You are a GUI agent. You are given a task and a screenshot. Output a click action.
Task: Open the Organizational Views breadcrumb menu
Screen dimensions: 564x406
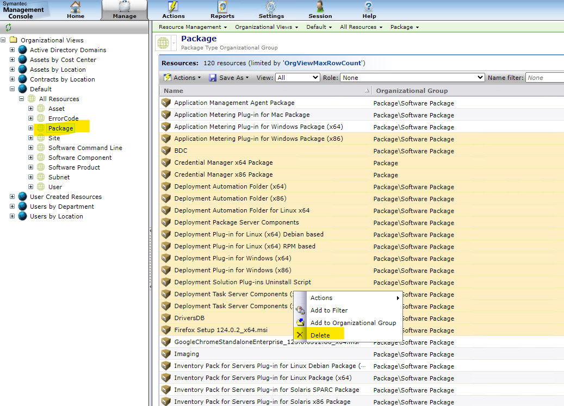pyautogui.click(x=266, y=27)
